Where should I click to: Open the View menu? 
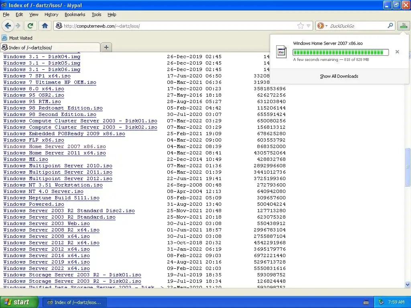pyautogui.click(x=34, y=14)
